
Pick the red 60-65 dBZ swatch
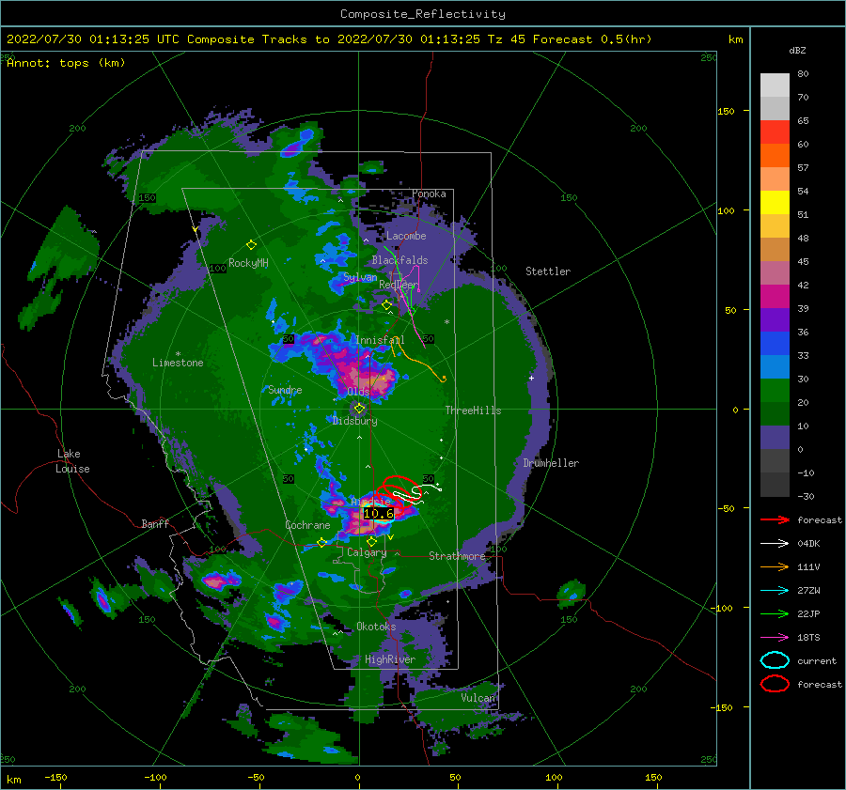pyautogui.click(x=775, y=132)
